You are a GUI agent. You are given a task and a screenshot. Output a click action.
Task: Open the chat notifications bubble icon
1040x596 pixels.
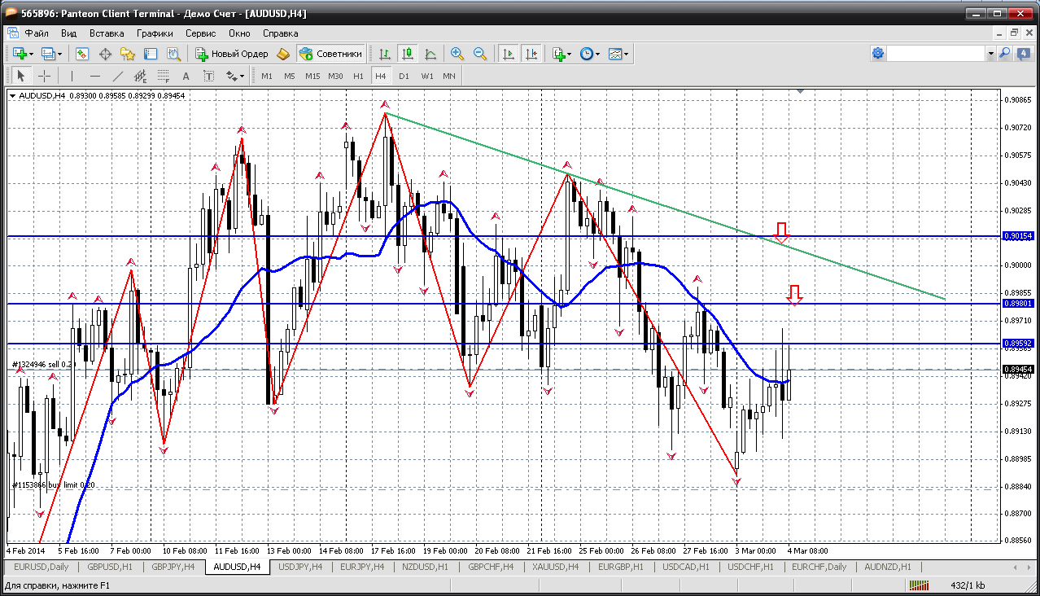1022,53
